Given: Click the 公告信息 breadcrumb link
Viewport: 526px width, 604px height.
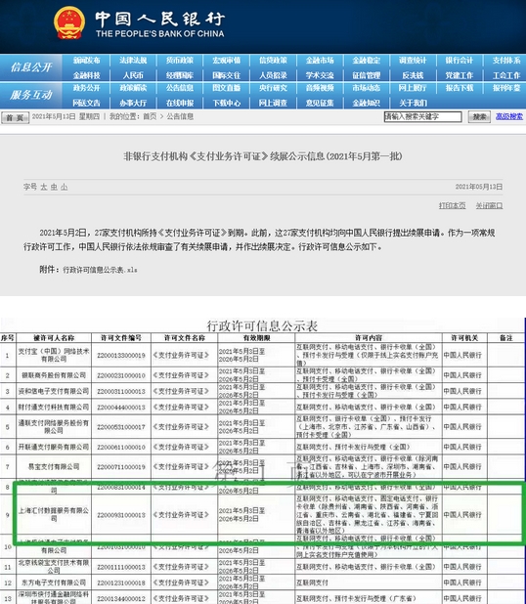Looking at the screenshot, I should click(x=180, y=116).
